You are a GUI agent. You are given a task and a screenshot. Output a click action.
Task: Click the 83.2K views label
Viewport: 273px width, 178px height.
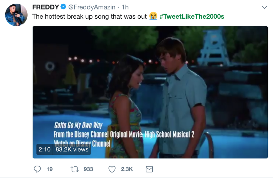click(x=72, y=149)
